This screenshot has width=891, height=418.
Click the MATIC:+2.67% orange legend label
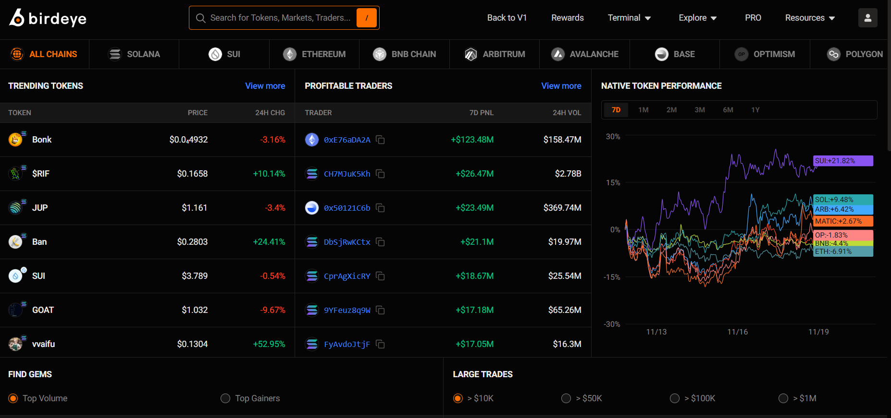tap(843, 221)
